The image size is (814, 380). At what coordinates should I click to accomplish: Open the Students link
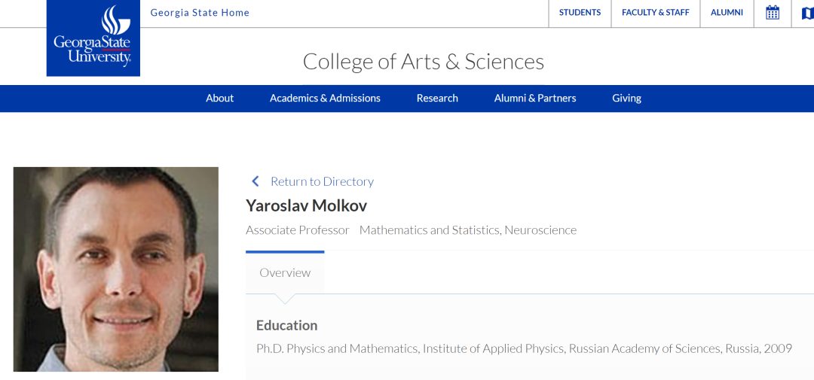580,13
